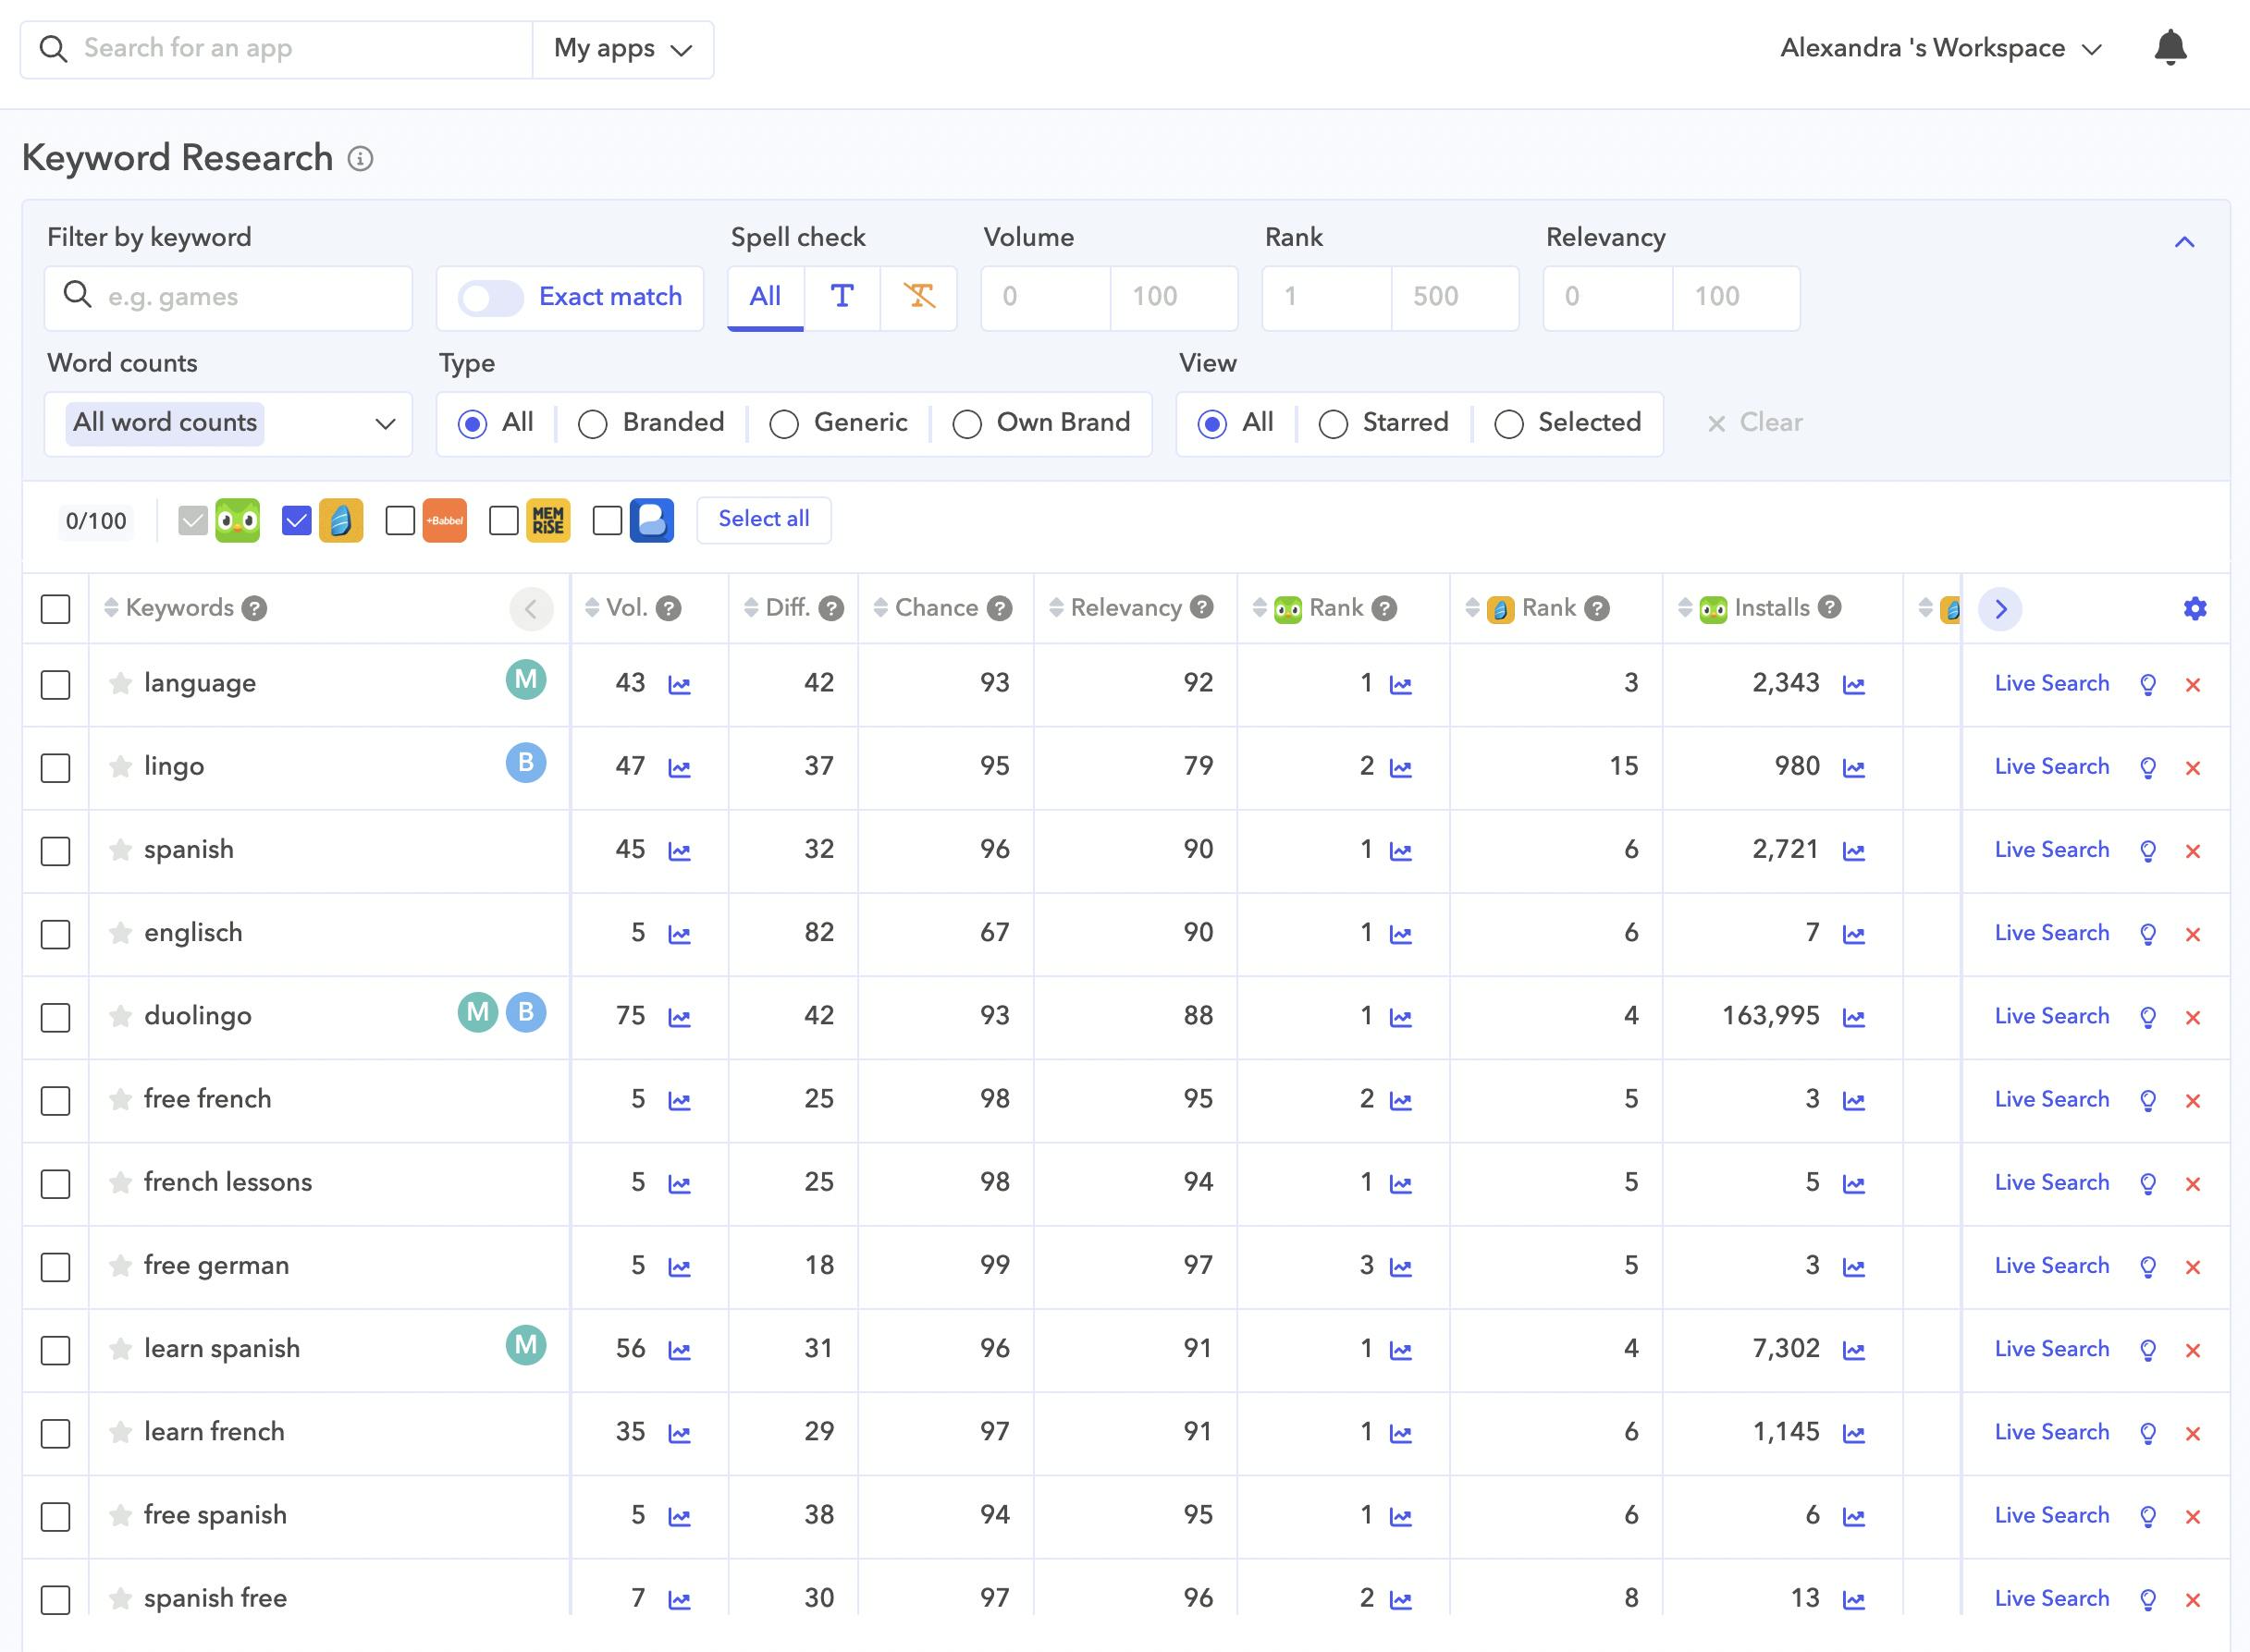
Task: Sort table by Relevancy column
Action: click(1125, 608)
